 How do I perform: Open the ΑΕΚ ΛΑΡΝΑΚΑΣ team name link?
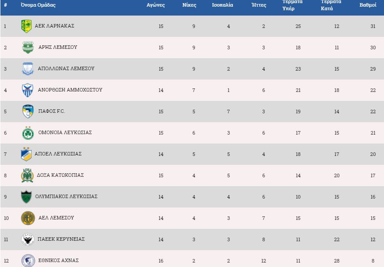point(54,26)
